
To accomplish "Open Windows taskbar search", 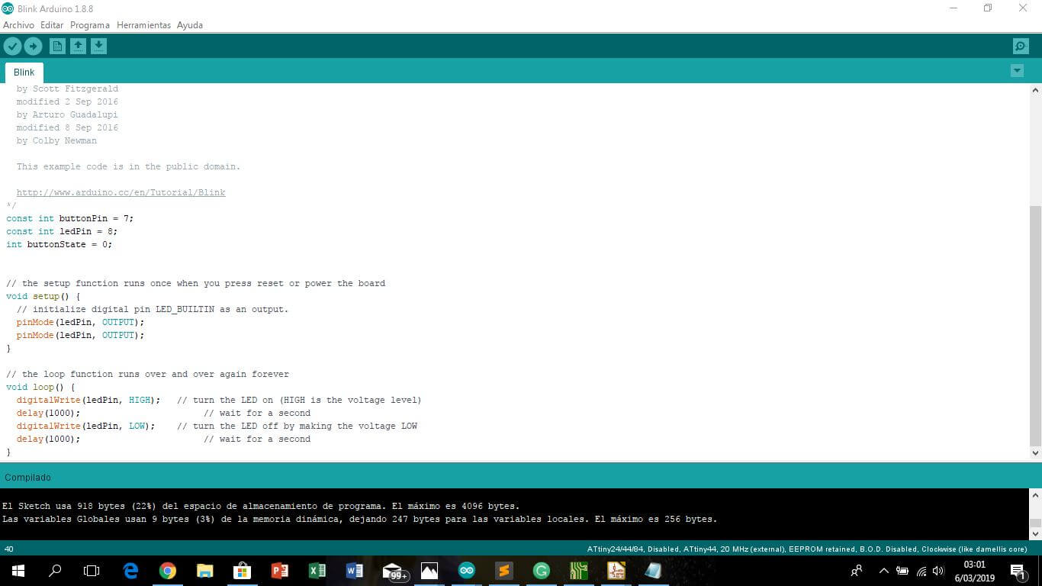I will click(x=55, y=571).
